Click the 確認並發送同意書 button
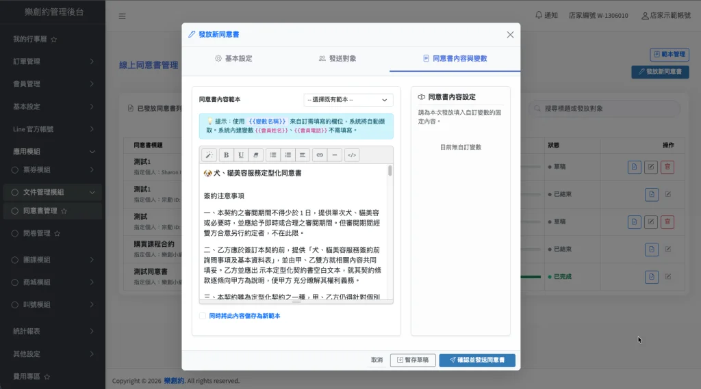Viewport: 701px width, 389px height. [x=477, y=360]
